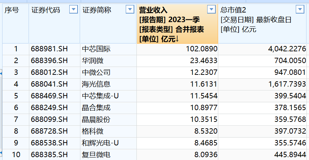Screen dimensions: 309x160
Task: Select stock code 688012.SH
Action: 49,73
